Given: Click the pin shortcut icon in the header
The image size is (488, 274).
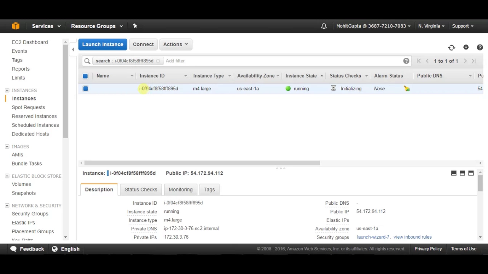Looking at the screenshot, I should click(135, 26).
